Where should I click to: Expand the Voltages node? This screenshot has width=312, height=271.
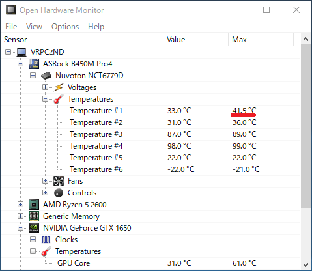pyautogui.click(x=45, y=87)
